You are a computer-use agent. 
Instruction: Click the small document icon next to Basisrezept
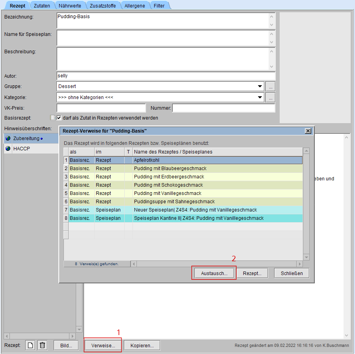tap(52, 118)
